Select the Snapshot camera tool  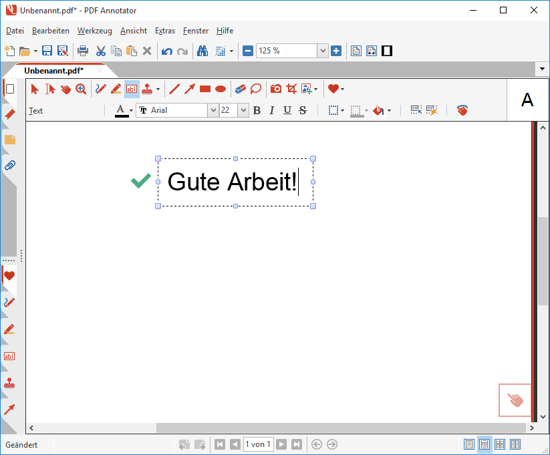pyautogui.click(x=275, y=89)
